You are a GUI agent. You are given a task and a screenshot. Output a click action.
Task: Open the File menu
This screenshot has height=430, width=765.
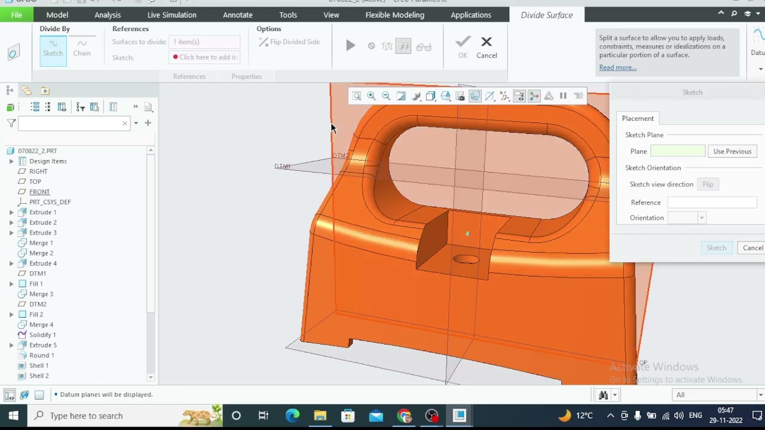17,15
